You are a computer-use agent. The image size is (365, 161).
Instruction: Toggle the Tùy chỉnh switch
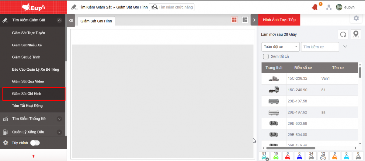pyautogui.click(x=35, y=143)
